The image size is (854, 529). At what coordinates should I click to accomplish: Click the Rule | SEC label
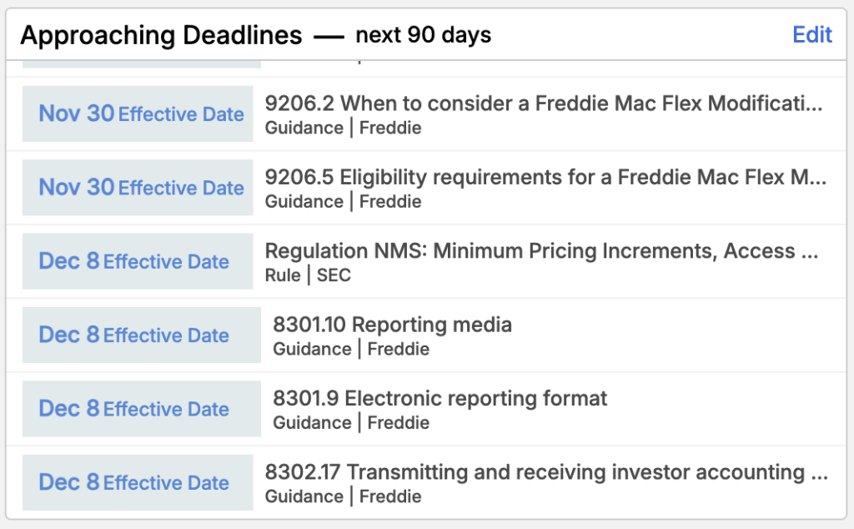(x=308, y=275)
